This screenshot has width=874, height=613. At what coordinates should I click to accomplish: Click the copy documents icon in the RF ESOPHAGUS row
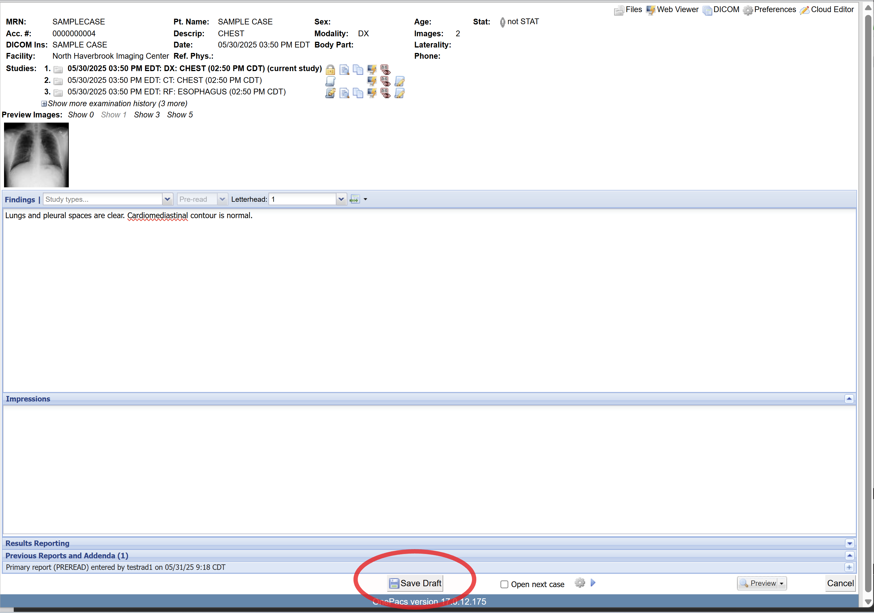[x=358, y=93]
